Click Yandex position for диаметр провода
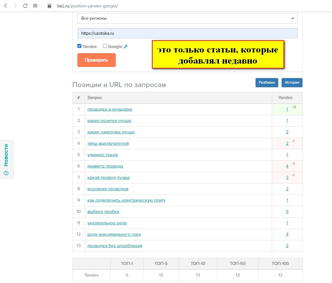The image size is (332, 283). click(287, 166)
